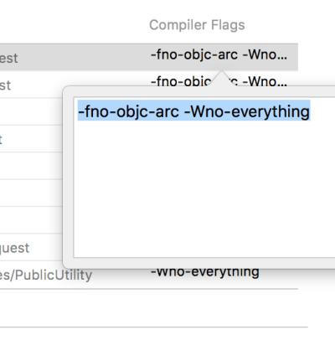Select the highlighted row's '-fno-objc-arc -Wno...' flags cell
The image size is (335, 345).
tap(219, 54)
